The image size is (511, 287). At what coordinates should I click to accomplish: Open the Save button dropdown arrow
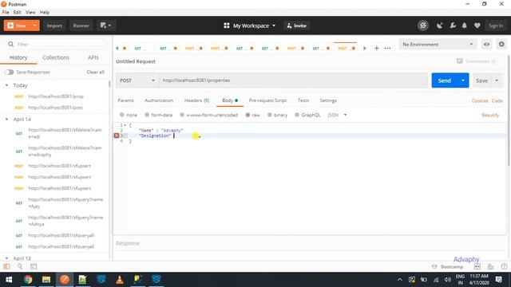click(497, 81)
